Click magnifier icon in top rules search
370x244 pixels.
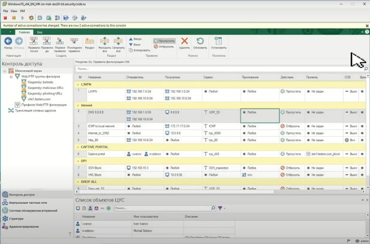(366, 69)
